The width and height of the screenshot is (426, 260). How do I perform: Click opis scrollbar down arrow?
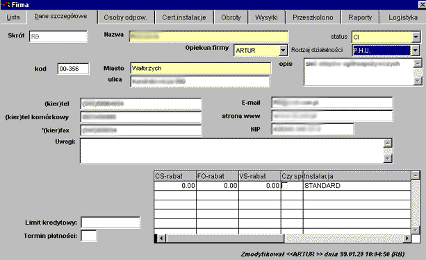pyautogui.click(x=418, y=81)
